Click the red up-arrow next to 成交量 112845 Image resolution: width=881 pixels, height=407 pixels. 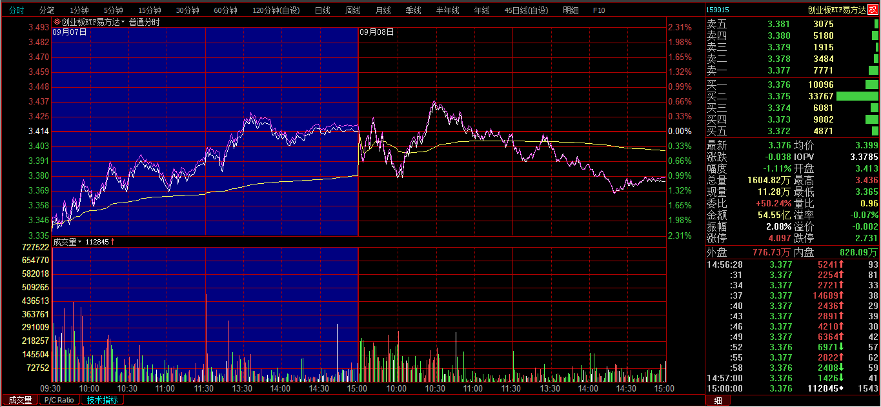113,242
